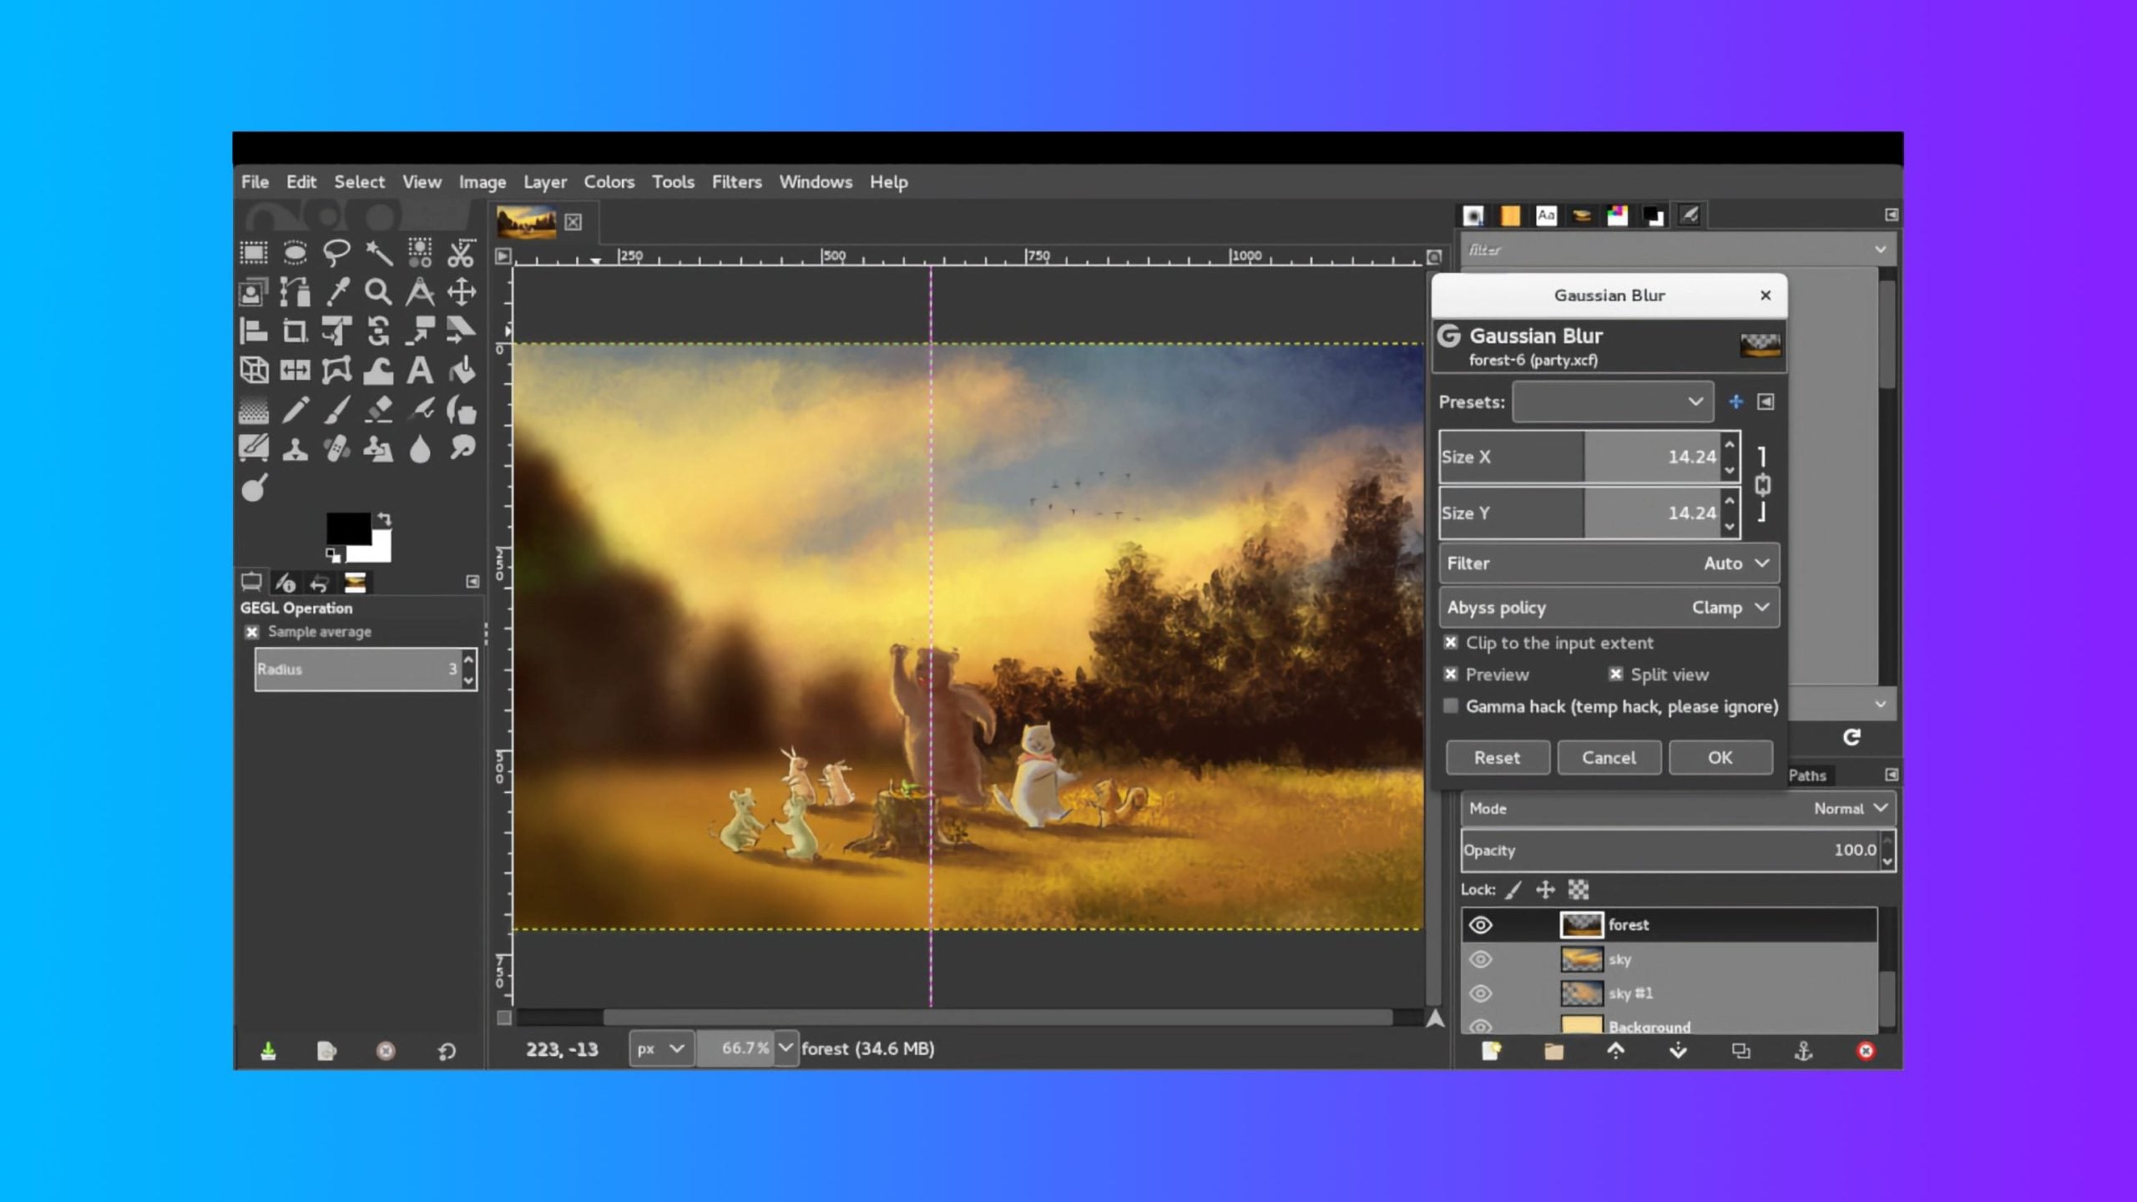Select the Zoom magnifier tool
Screen dimensions: 2137x1202
tap(378, 291)
